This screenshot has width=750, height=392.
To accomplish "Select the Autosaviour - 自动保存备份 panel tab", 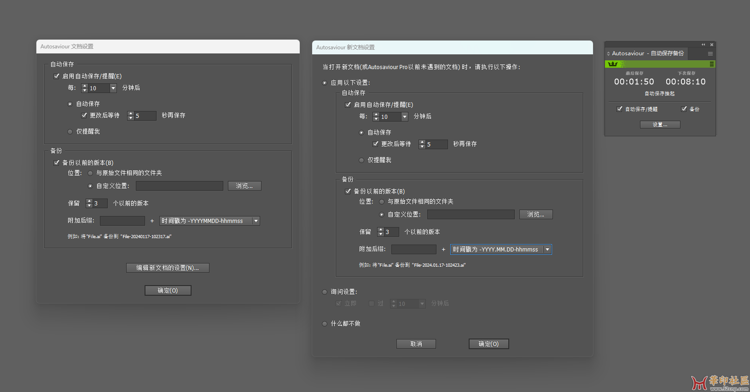I will point(648,53).
